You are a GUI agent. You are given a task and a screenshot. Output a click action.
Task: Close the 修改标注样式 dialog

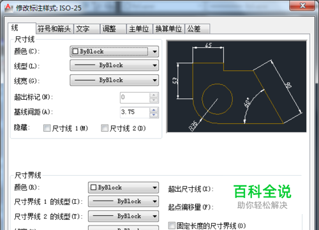coord(302,5)
